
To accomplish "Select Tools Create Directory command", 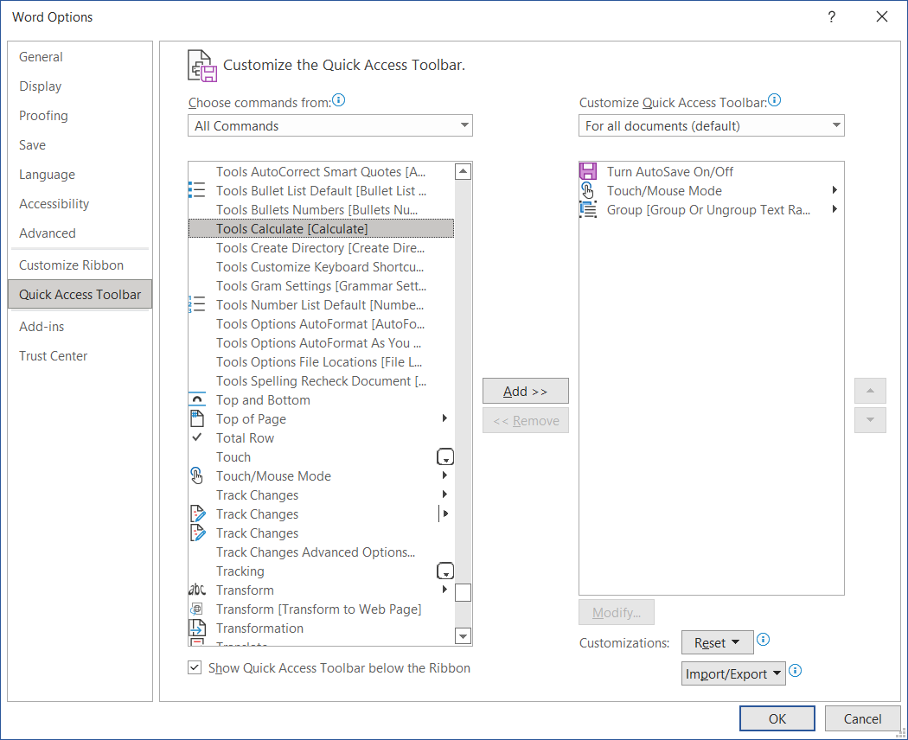I will [x=321, y=248].
